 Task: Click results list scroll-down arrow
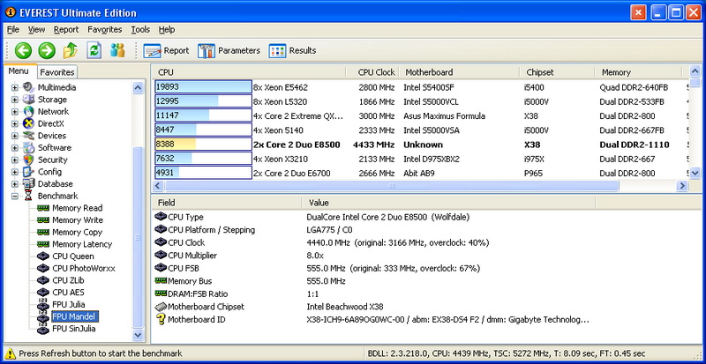(x=695, y=174)
